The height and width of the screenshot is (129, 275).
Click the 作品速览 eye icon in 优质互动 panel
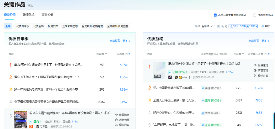click(255, 65)
